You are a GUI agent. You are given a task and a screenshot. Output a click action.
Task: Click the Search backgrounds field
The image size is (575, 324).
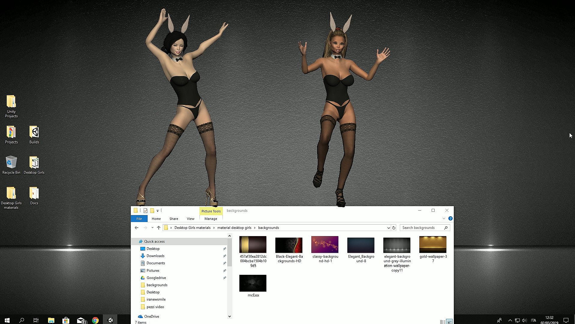[421, 228]
